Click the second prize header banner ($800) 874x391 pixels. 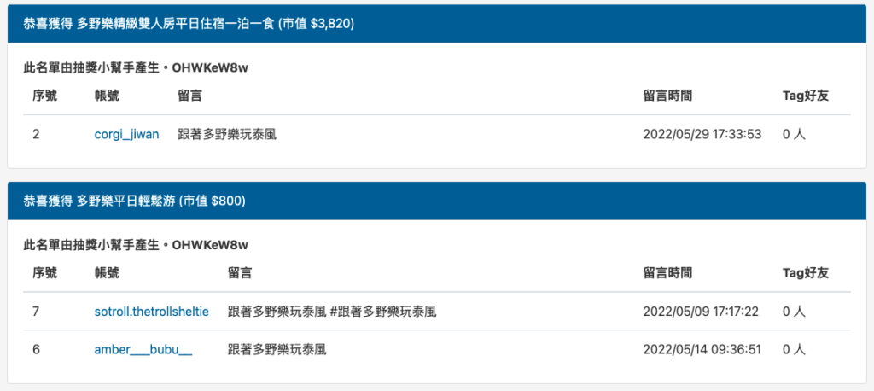point(437,201)
